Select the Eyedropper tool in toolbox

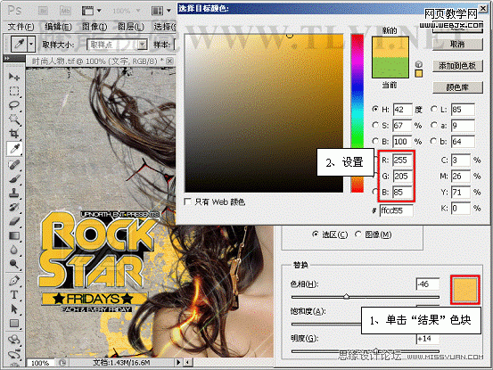pyautogui.click(x=14, y=148)
